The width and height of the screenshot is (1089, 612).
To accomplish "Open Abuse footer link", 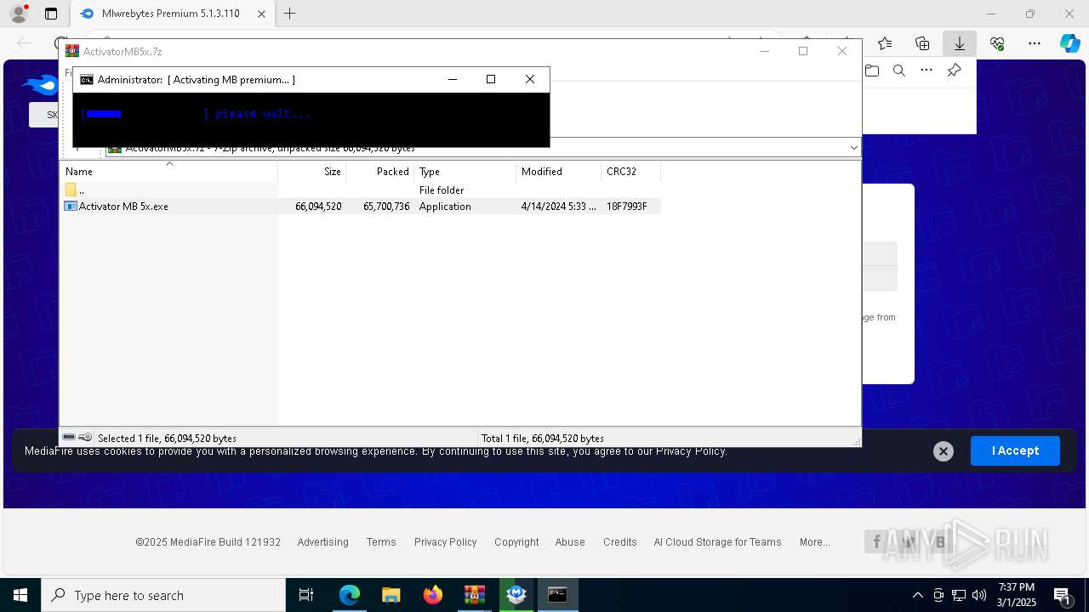I will (570, 542).
